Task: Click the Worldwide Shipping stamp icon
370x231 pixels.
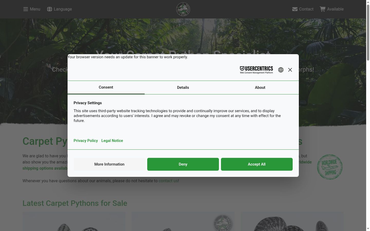Action: (330, 167)
